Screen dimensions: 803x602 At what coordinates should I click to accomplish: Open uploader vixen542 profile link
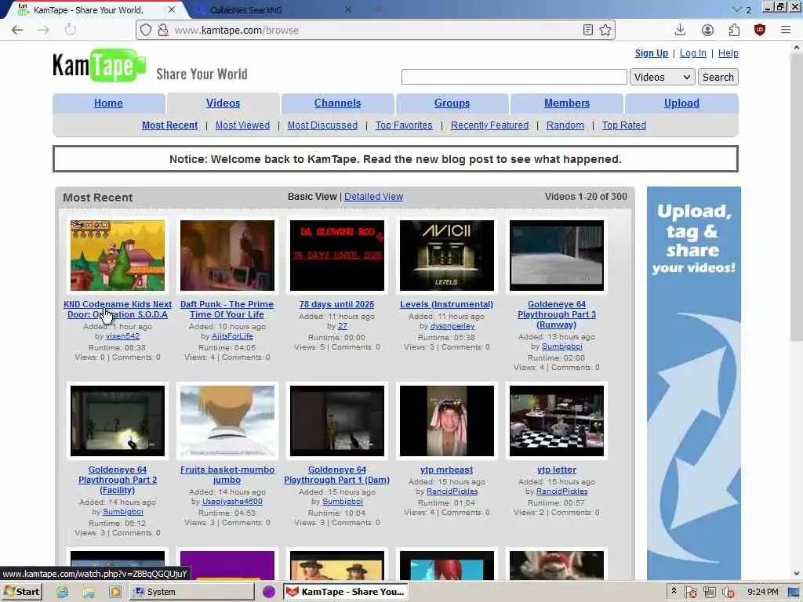tap(122, 336)
